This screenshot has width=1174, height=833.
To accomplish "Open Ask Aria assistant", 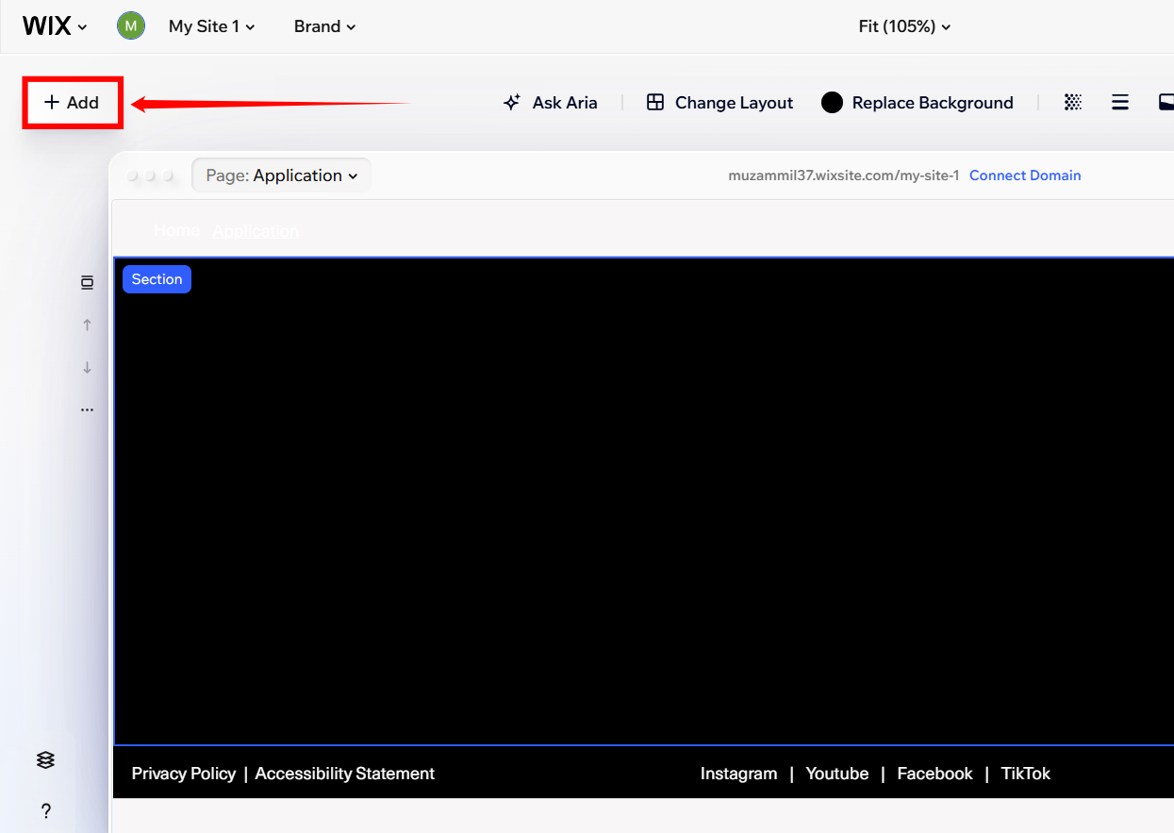I will [550, 103].
